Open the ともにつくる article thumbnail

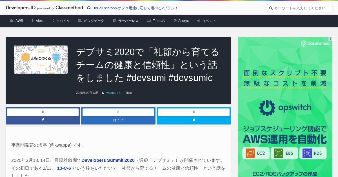click(x=41, y=60)
